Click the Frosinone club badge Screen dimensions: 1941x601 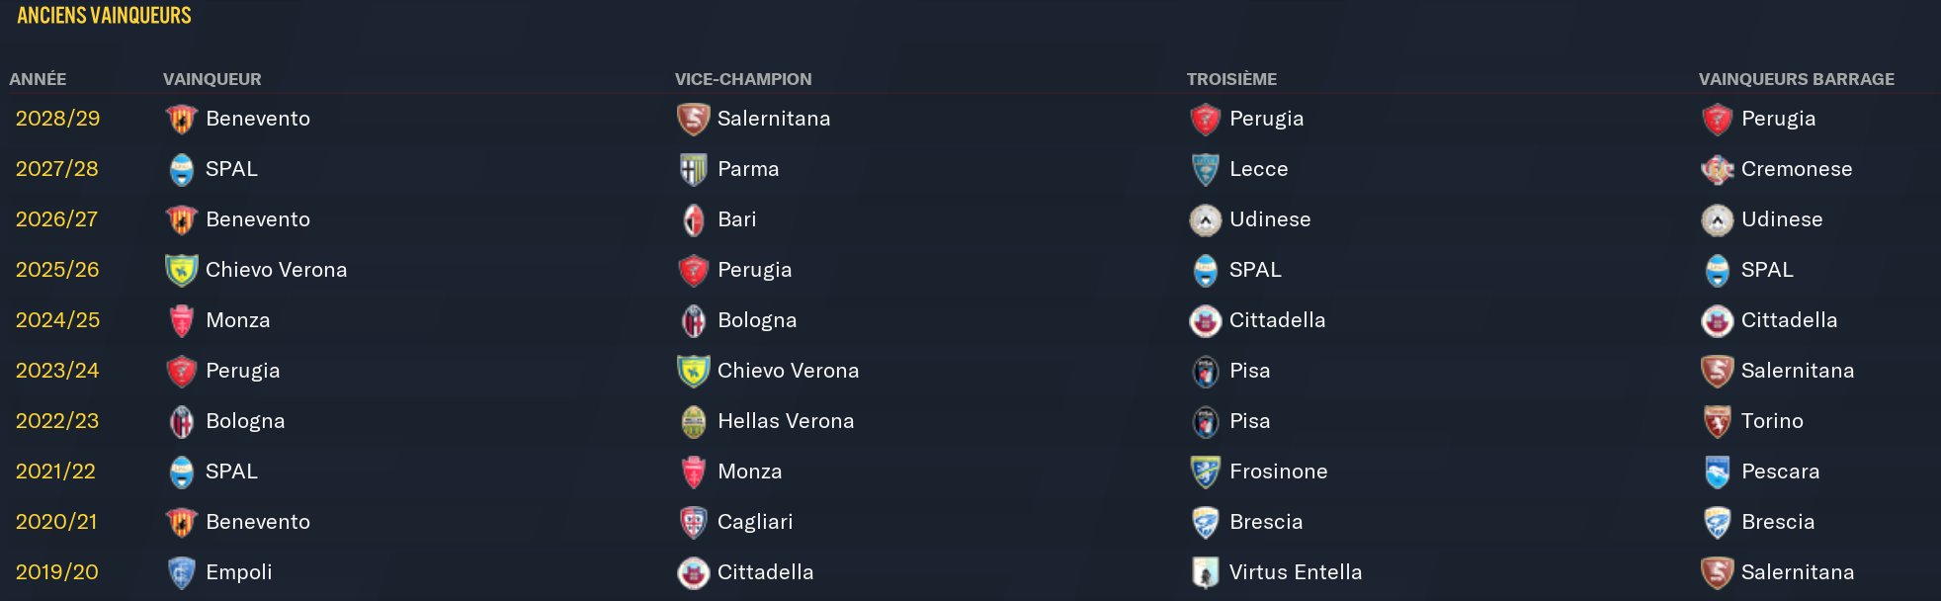(1205, 472)
